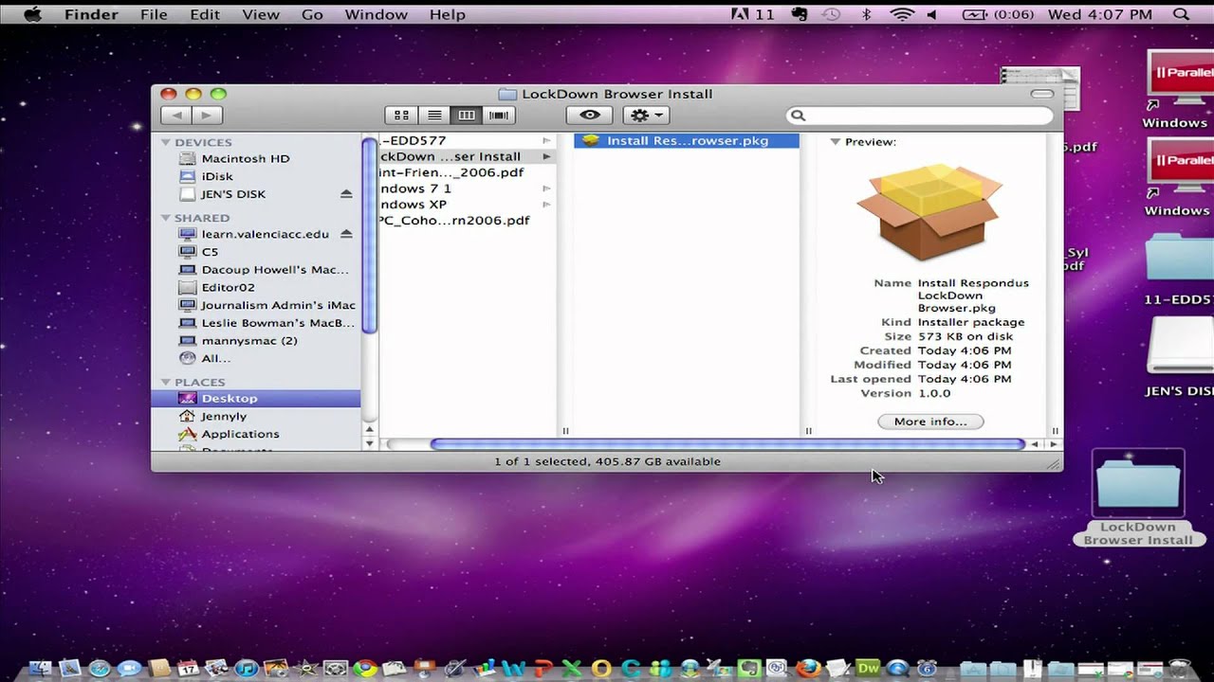Image resolution: width=1214 pixels, height=682 pixels.
Task: Eject learn.valenciacc.edu shared server
Action: tap(346, 234)
